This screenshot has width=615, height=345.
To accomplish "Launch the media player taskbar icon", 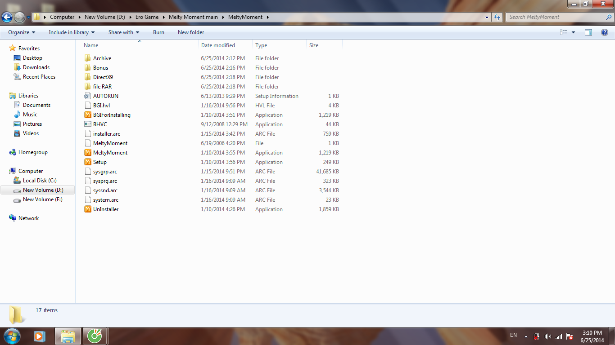I will [x=40, y=336].
